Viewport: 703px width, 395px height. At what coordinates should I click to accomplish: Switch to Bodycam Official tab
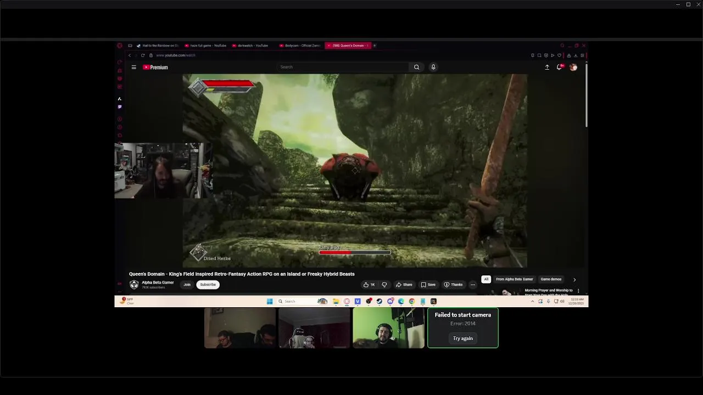(x=300, y=46)
